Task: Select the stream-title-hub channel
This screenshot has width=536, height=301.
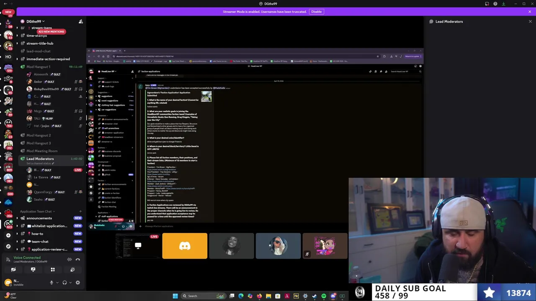Action: pos(40,43)
